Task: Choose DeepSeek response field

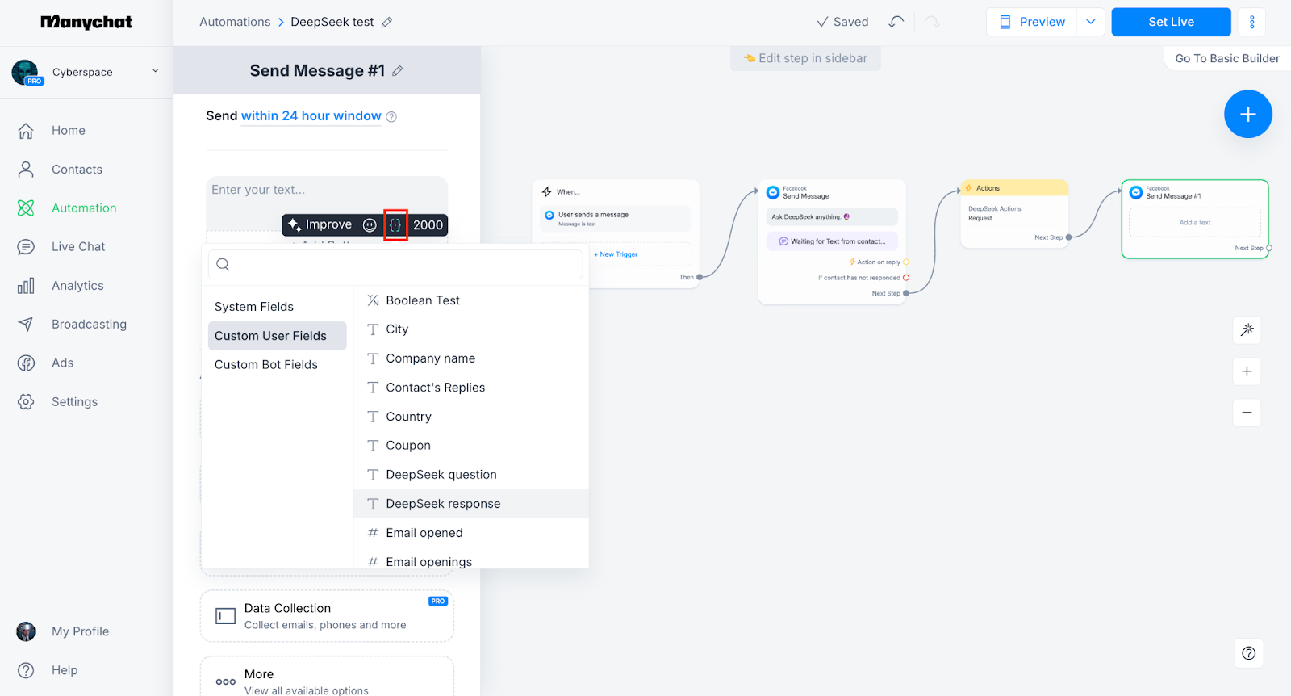Action: click(x=471, y=504)
